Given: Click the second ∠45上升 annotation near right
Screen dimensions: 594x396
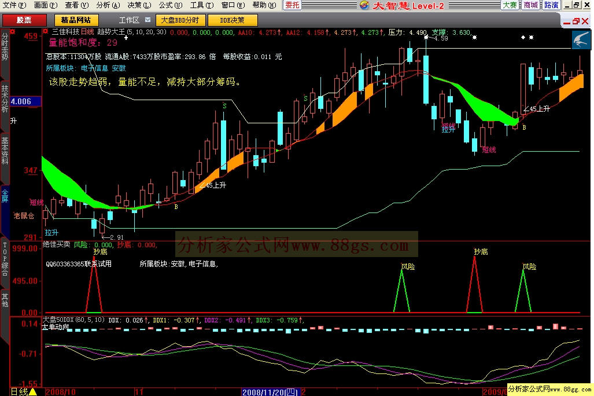Looking at the screenshot, I should click(536, 109).
